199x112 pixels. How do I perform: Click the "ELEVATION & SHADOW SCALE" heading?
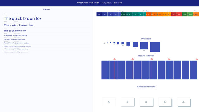pyautogui.click(x=146, y=87)
